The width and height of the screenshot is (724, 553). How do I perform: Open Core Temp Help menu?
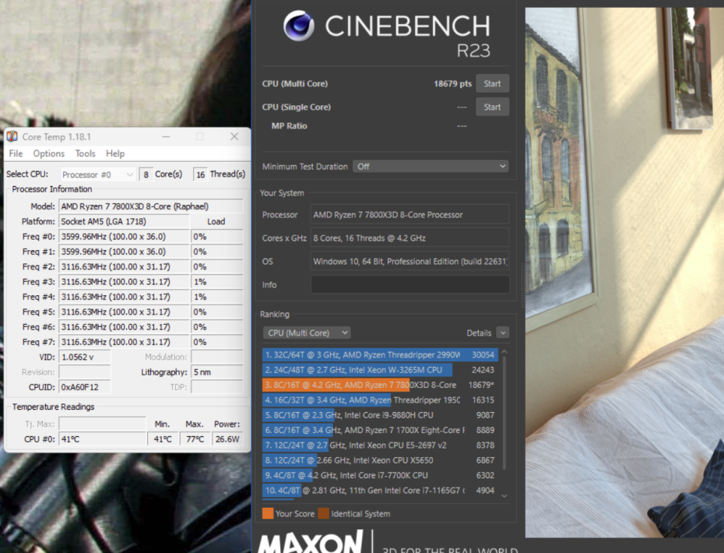115,153
